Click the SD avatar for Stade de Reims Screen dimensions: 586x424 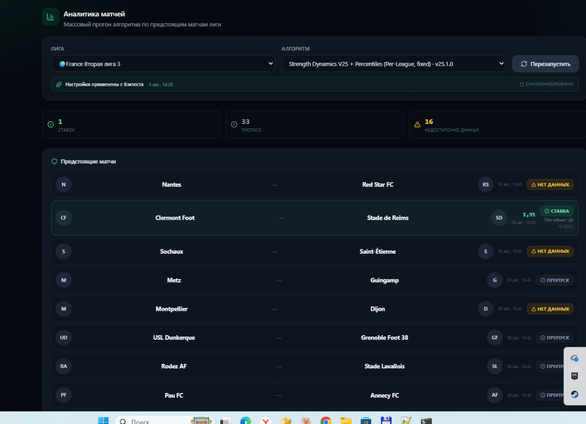499,218
